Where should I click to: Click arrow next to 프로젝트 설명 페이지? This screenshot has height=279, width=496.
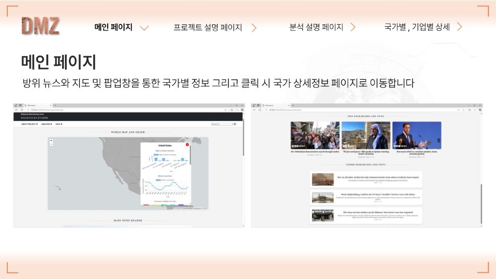tap(253, 28)
